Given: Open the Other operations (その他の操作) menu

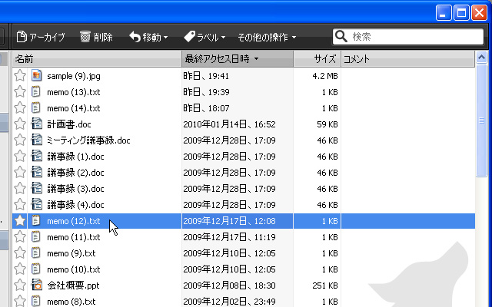Looking at the screenshot, I should pos(267,38).
